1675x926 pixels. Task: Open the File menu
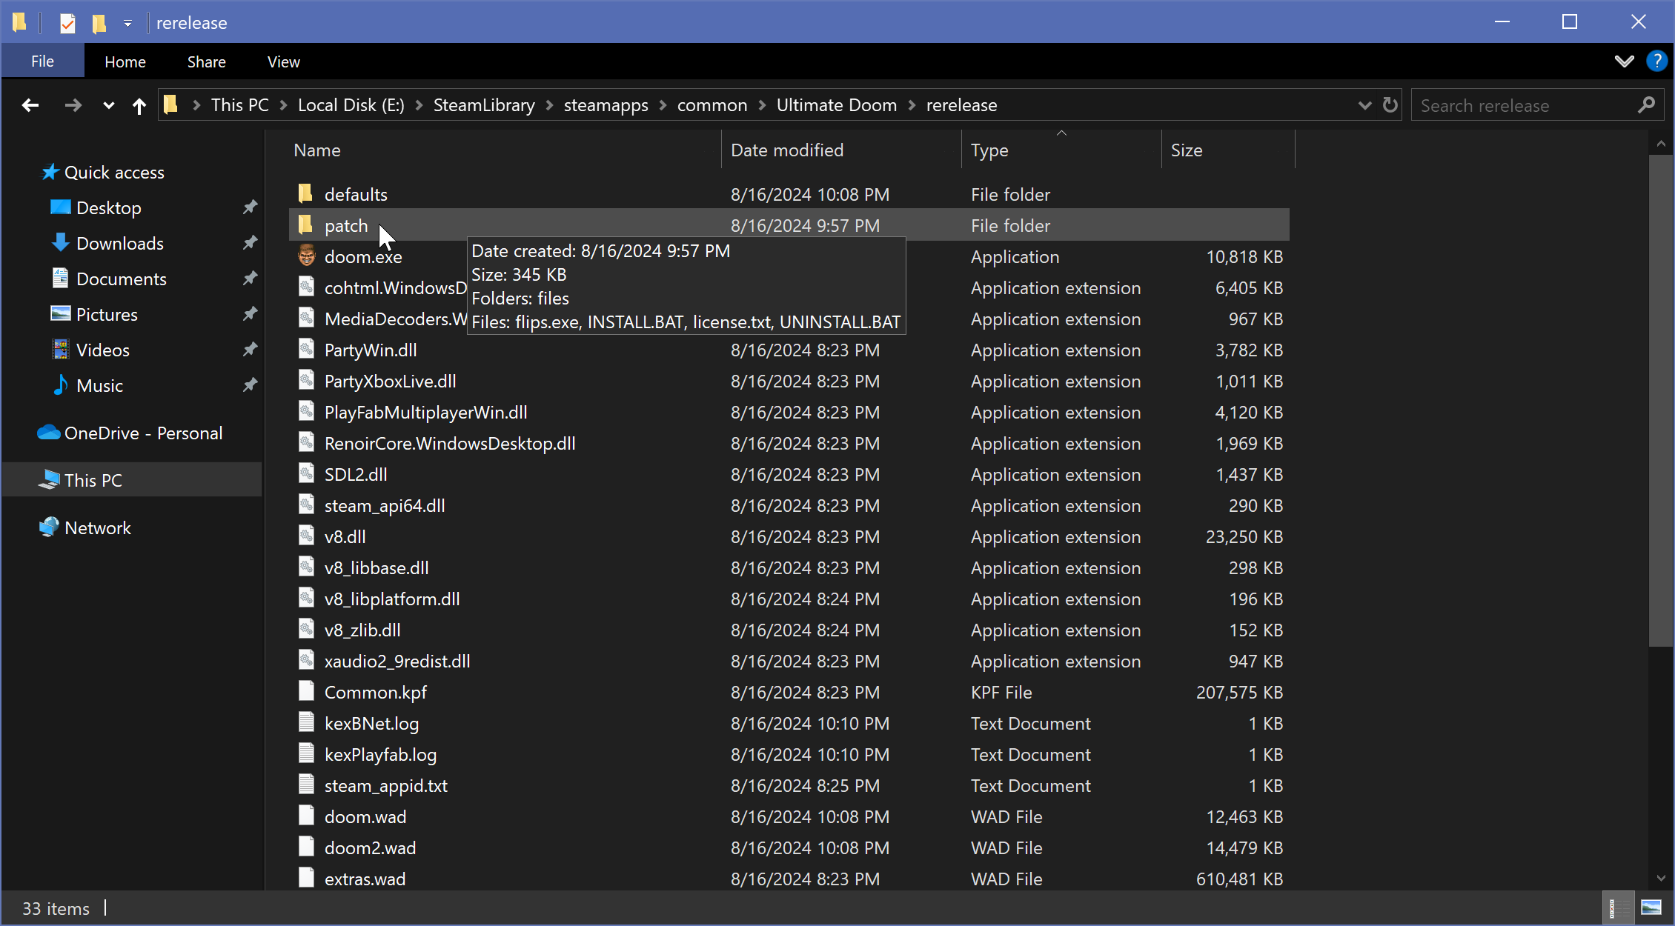[42, 61]
